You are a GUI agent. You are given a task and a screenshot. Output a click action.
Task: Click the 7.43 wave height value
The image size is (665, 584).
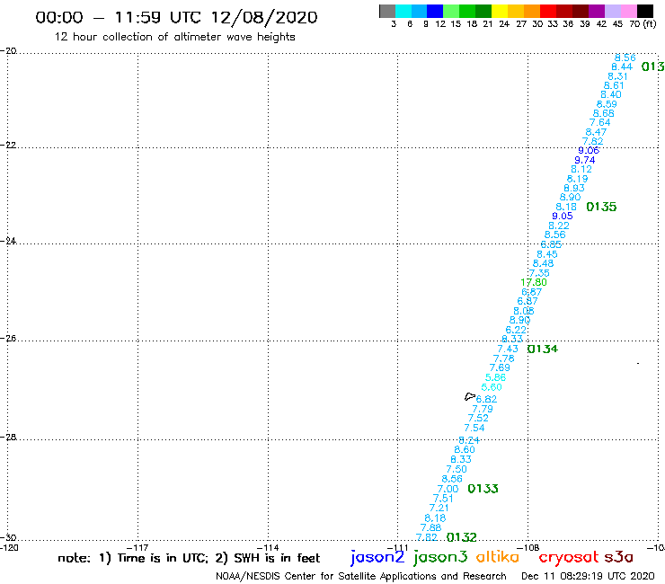click(x=508, y=349)
